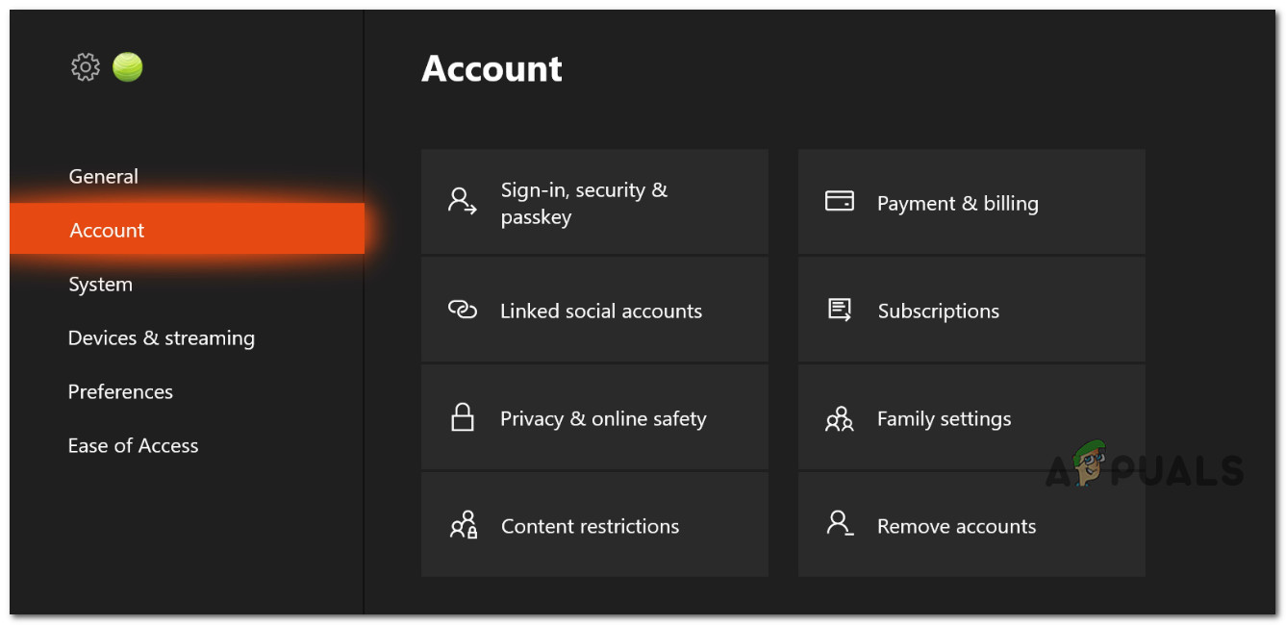Select Account in the sidebar

pos(108,231)
